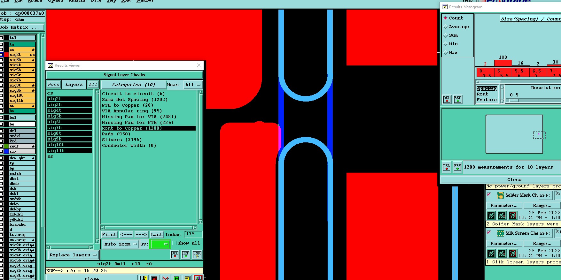Click yellow report icon in bottom toolbar
Viewport: 561px width, 280px height.
pyautogui.click(x=187, y=278)
